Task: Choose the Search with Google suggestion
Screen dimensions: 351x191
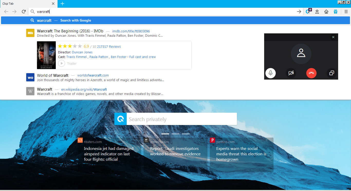Action: click(x=175, y=20)
